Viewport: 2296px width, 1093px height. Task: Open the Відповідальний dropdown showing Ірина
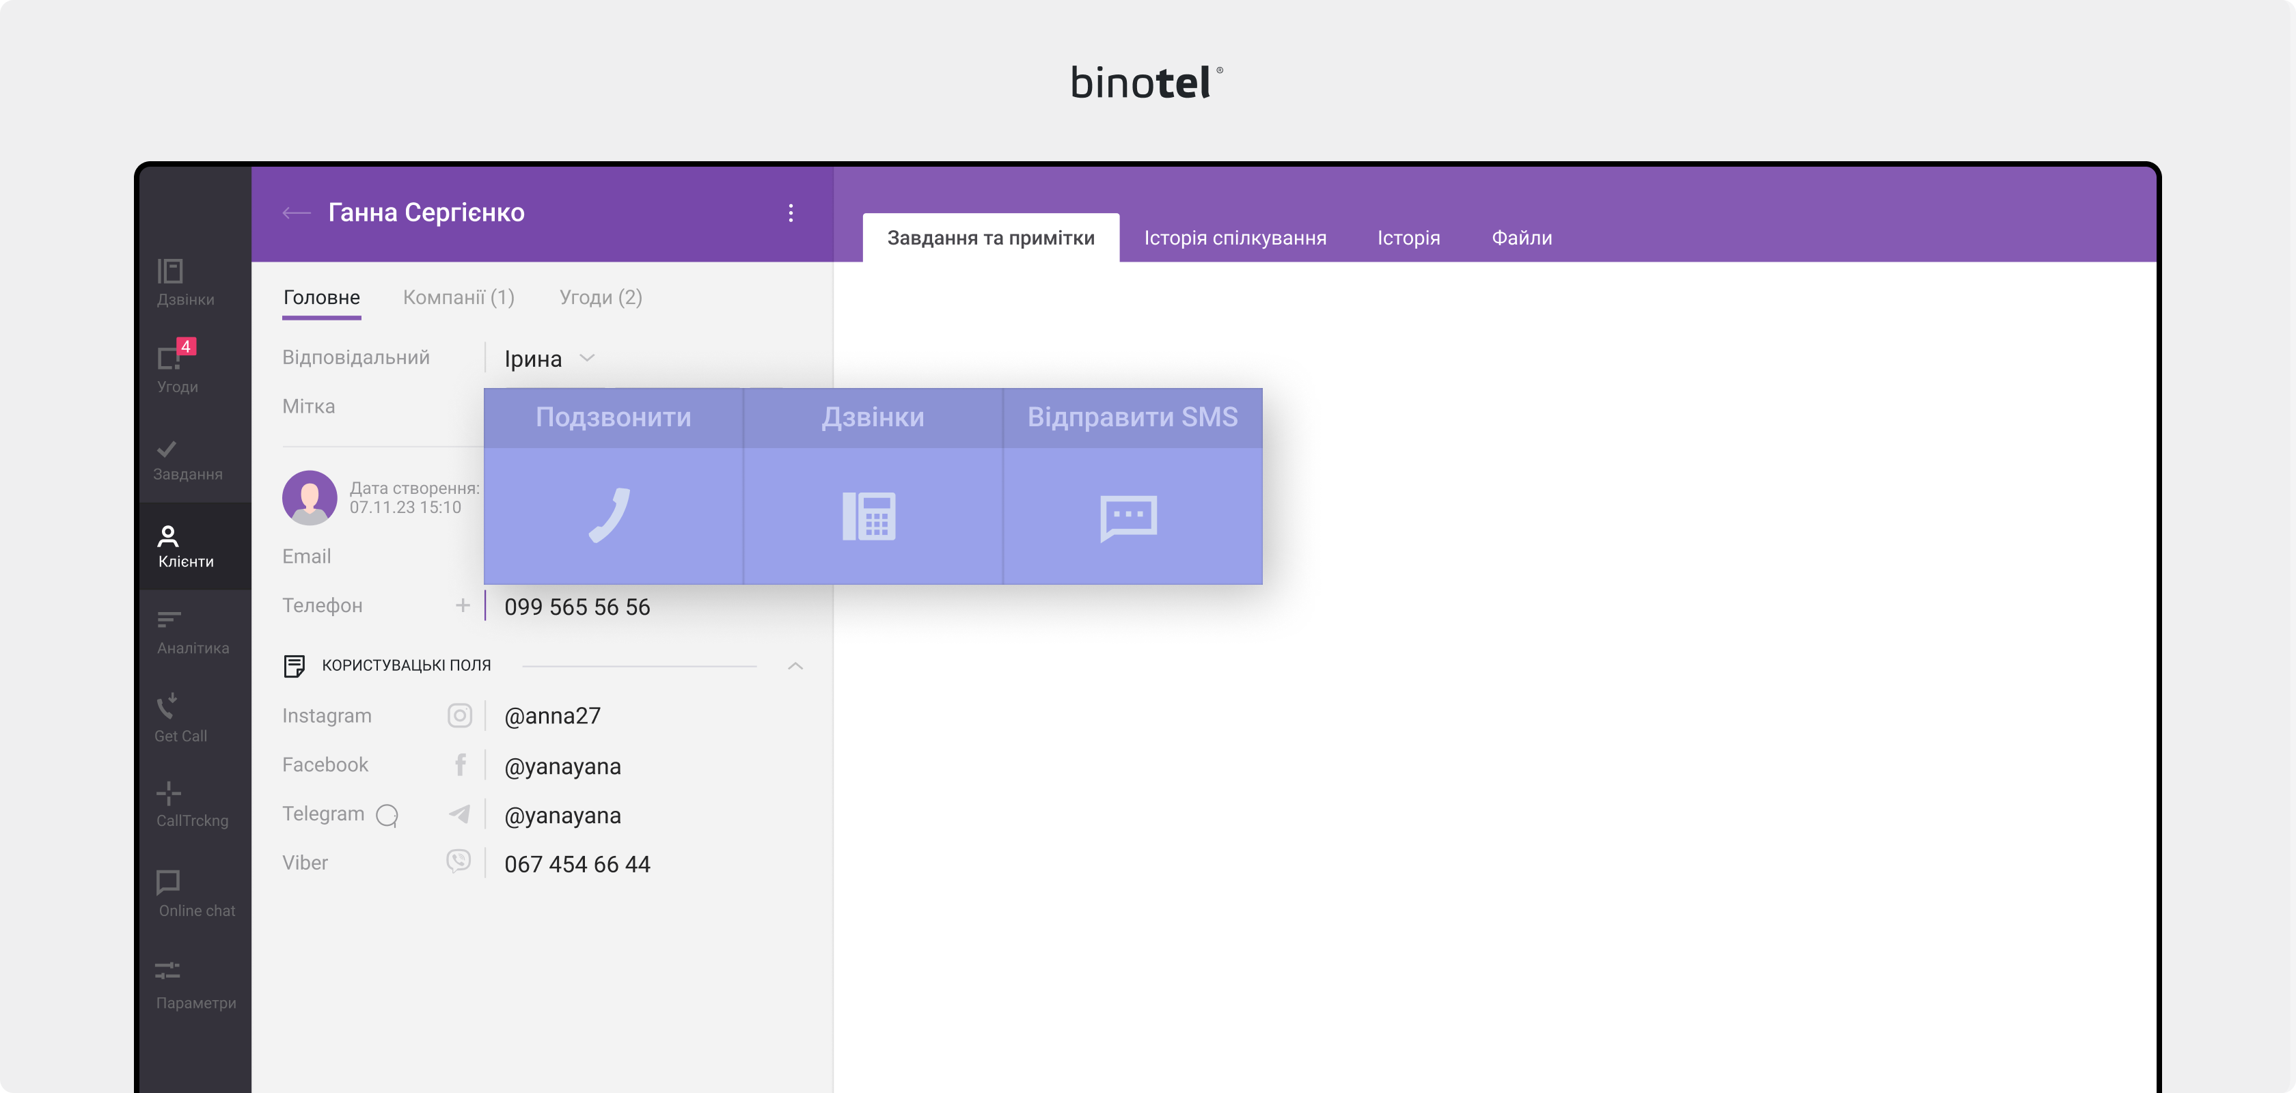(549, 358)
